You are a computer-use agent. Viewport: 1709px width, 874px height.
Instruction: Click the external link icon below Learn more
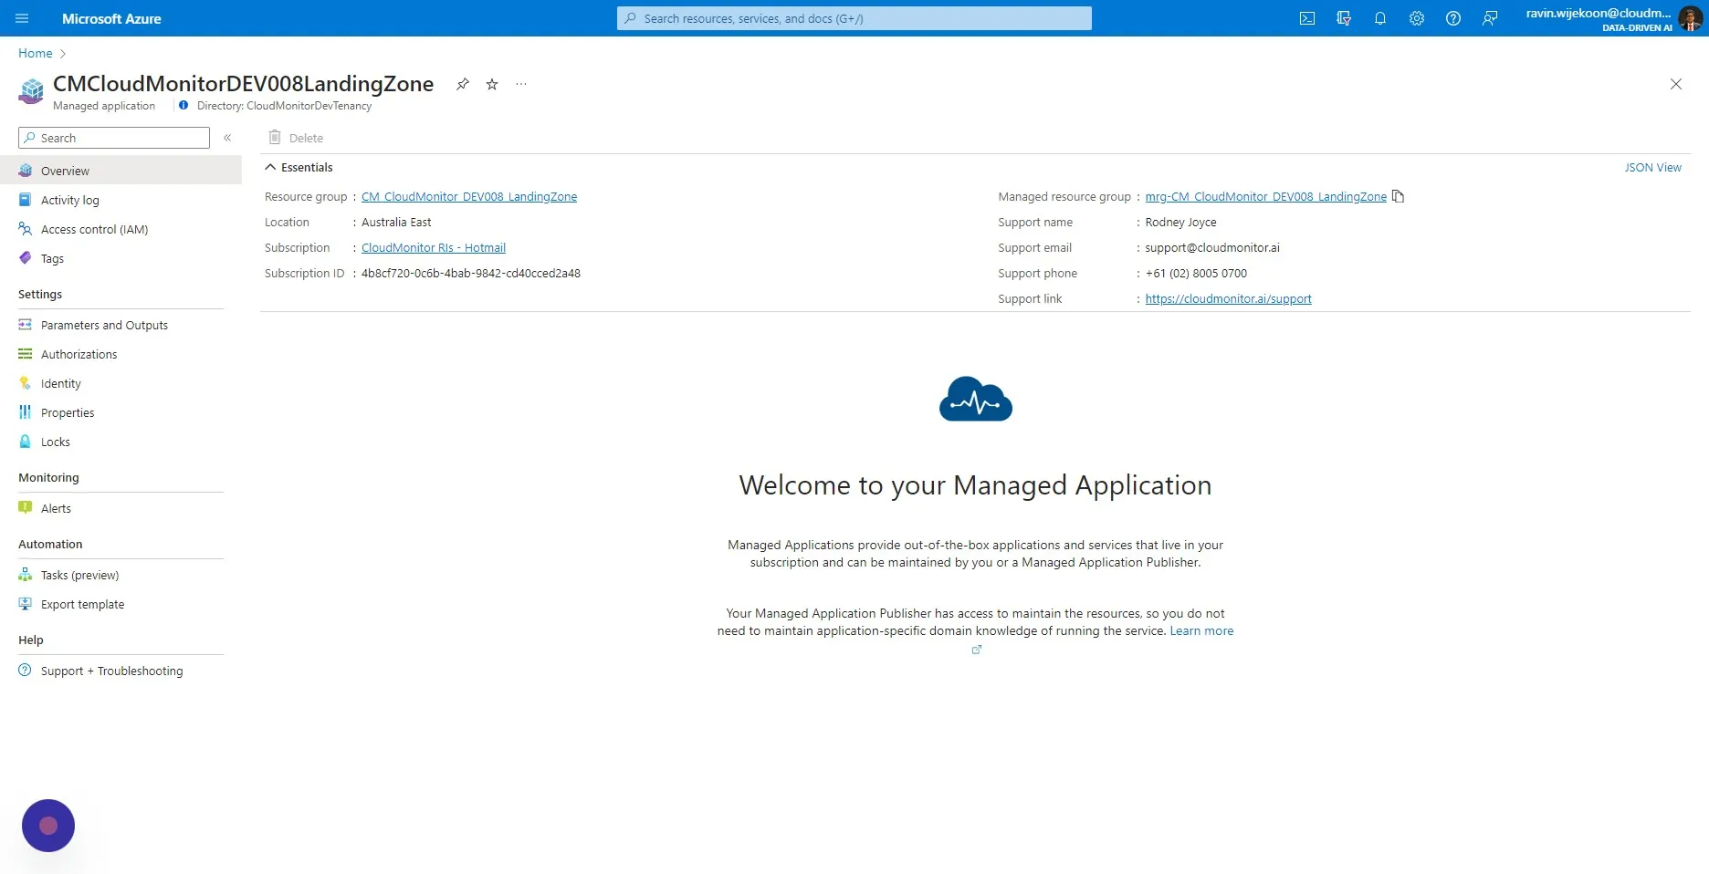tap(976, 650)
